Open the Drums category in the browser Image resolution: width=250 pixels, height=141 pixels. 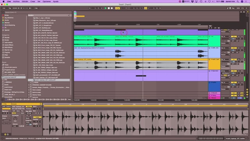pyautogui.click(x=7, y=40)
